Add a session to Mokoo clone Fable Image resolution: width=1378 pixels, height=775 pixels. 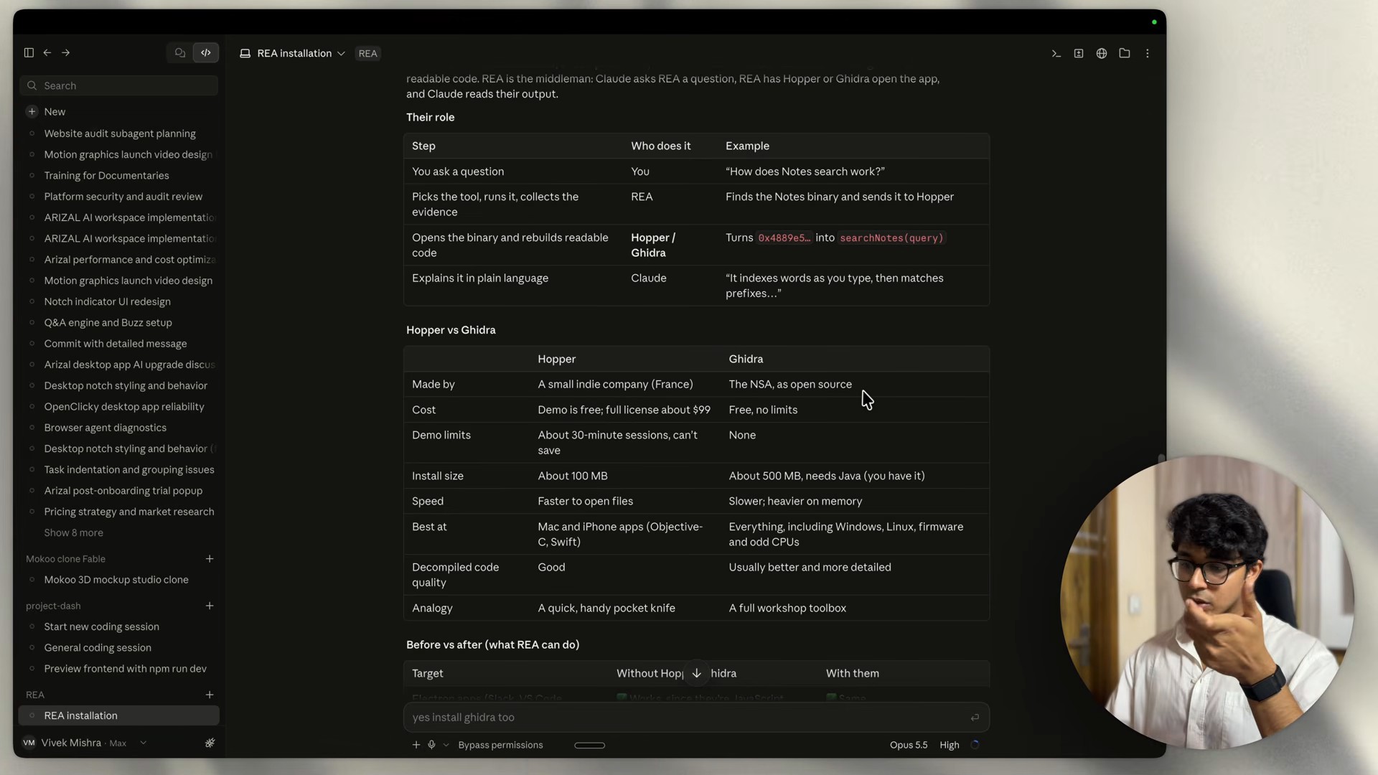(210, 558)
